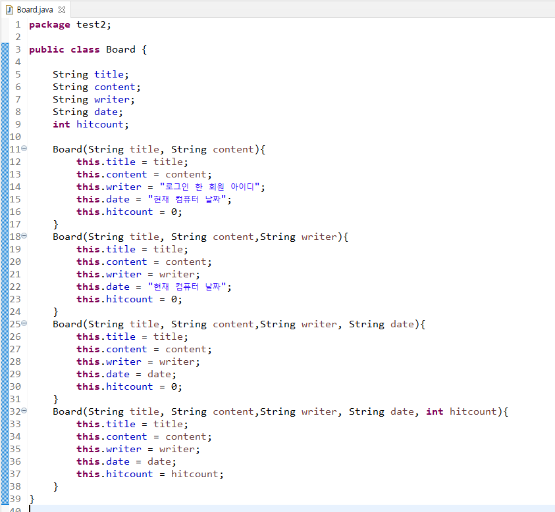Image resolution: width=555 pixels, height=512 pixels.
Task: Click 'this.content = content;' on line 34
Action: [144, 436]
